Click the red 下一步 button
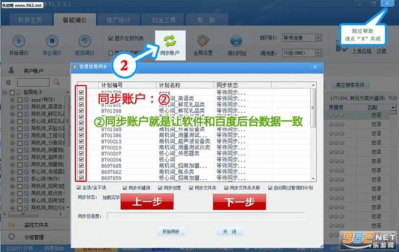 point(239,202)
